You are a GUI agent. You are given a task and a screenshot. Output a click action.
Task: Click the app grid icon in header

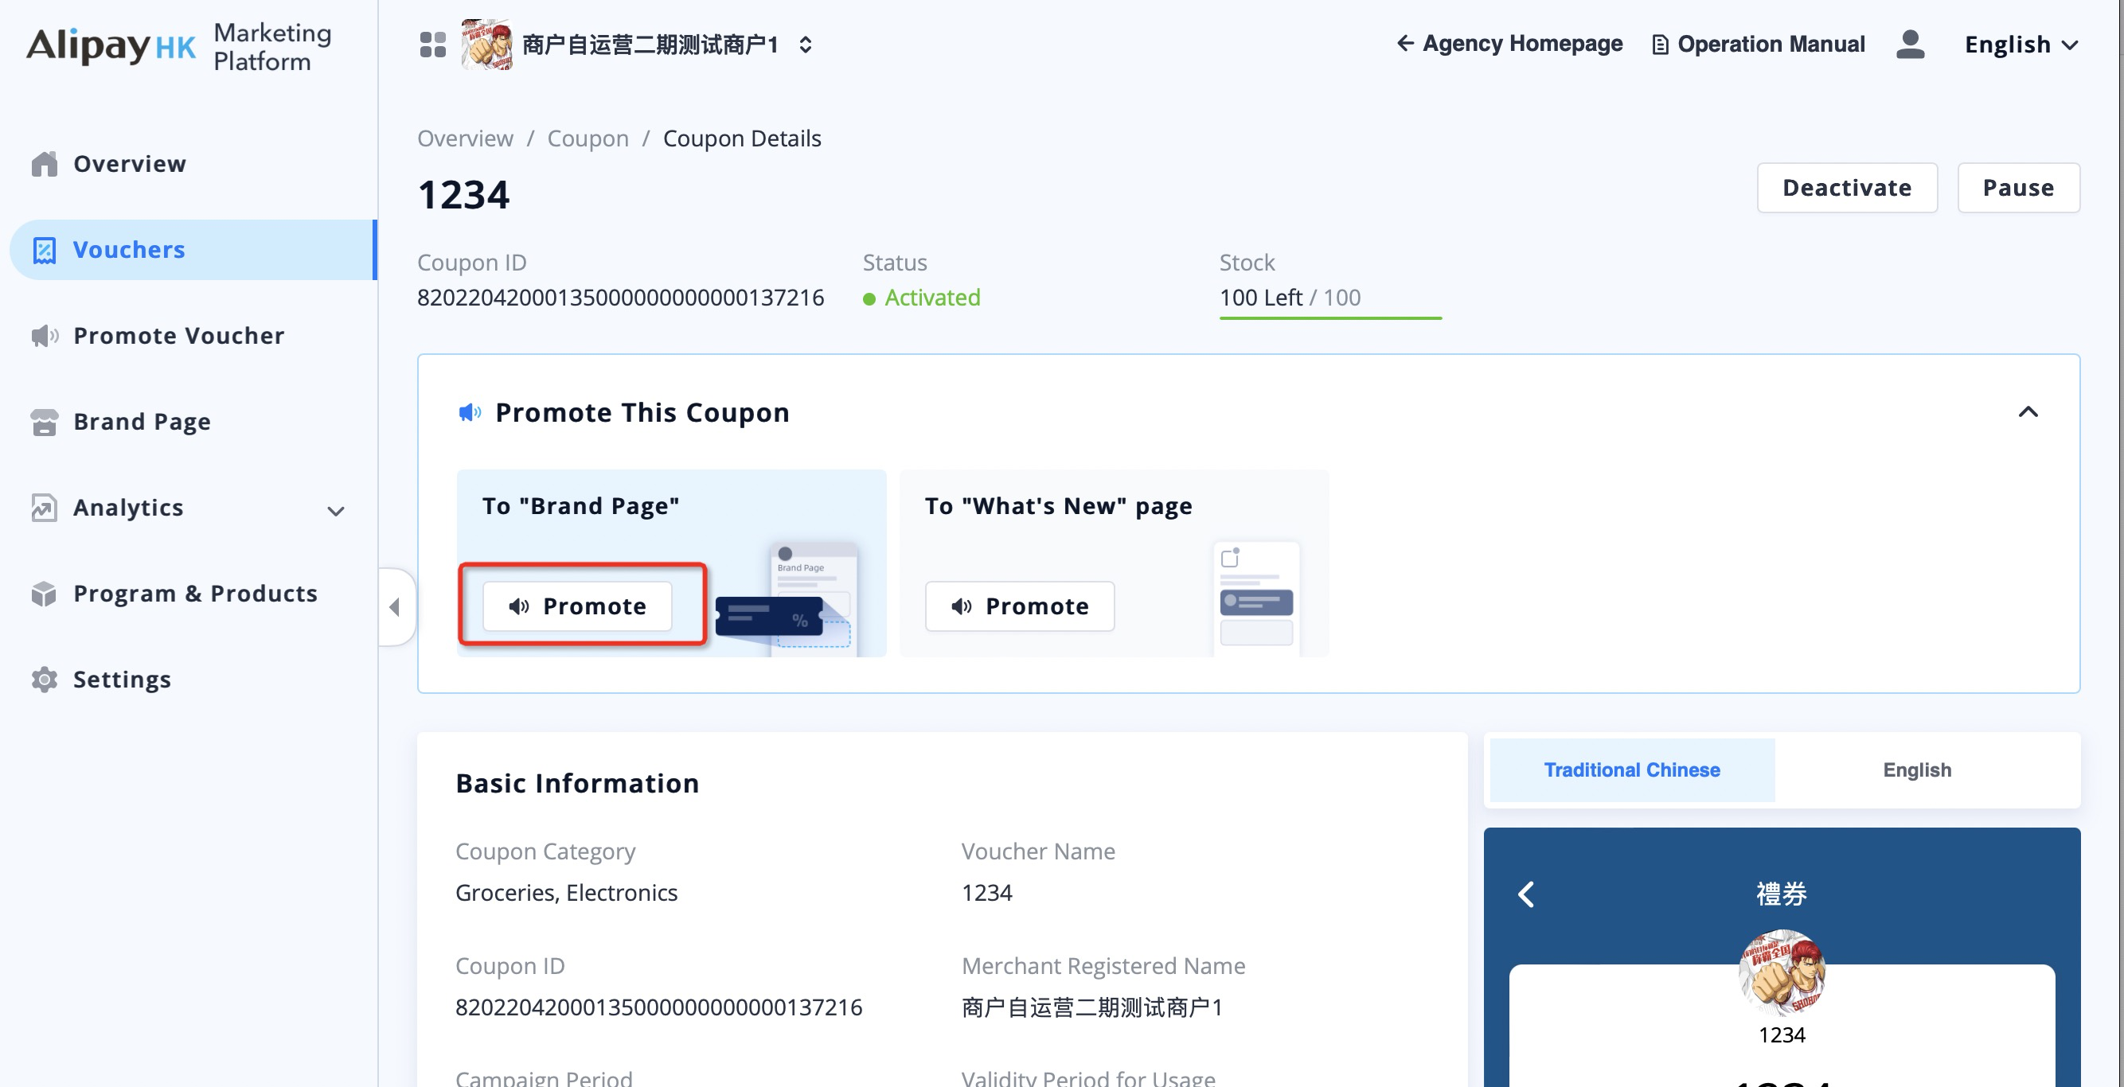click(432, 45)
